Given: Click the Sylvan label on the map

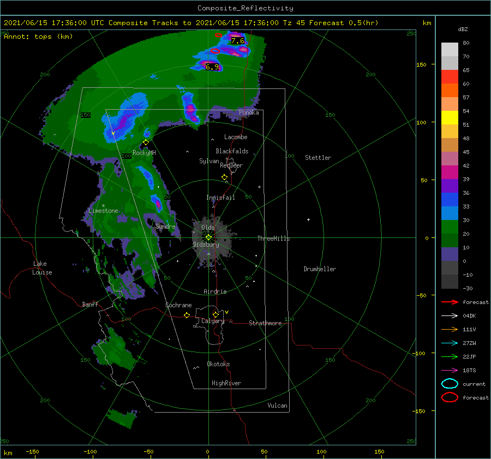Looking at the screenshot, I should 209,161.
